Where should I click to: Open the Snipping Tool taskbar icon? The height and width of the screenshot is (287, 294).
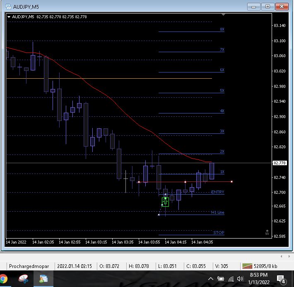coord(23,279)
